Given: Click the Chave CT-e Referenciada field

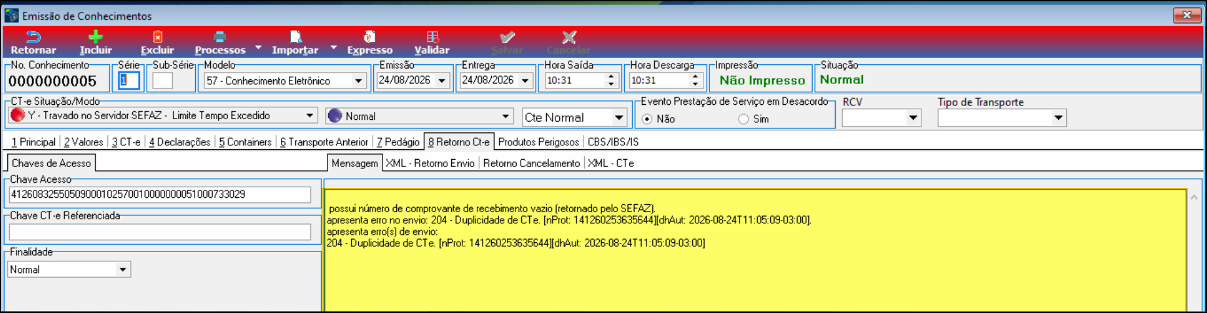Looking at the screenshot, I should [x=160, y=232].
